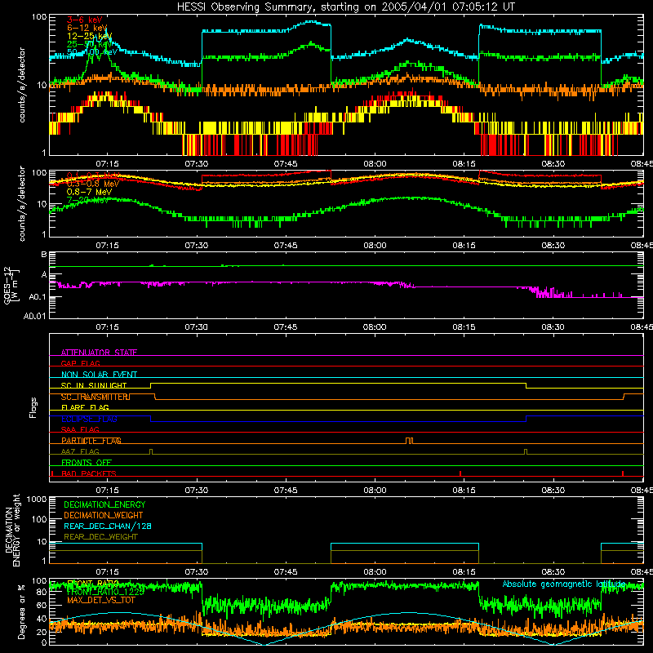Click the 0.8-7 MeV legend label
This screenshot has height=653, width=653.
coord(89,192)
